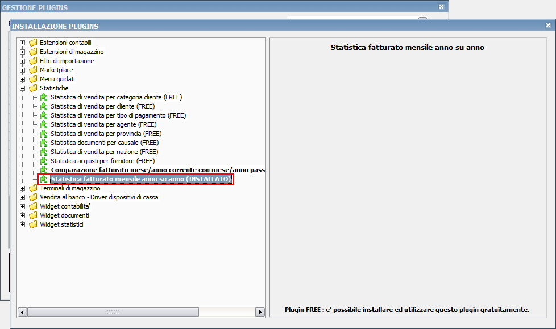Image resolution: width=556 pixels, height=329 pixels.
Task: Expand Terminali di magazzino node
Action: [x=22, y=189]
